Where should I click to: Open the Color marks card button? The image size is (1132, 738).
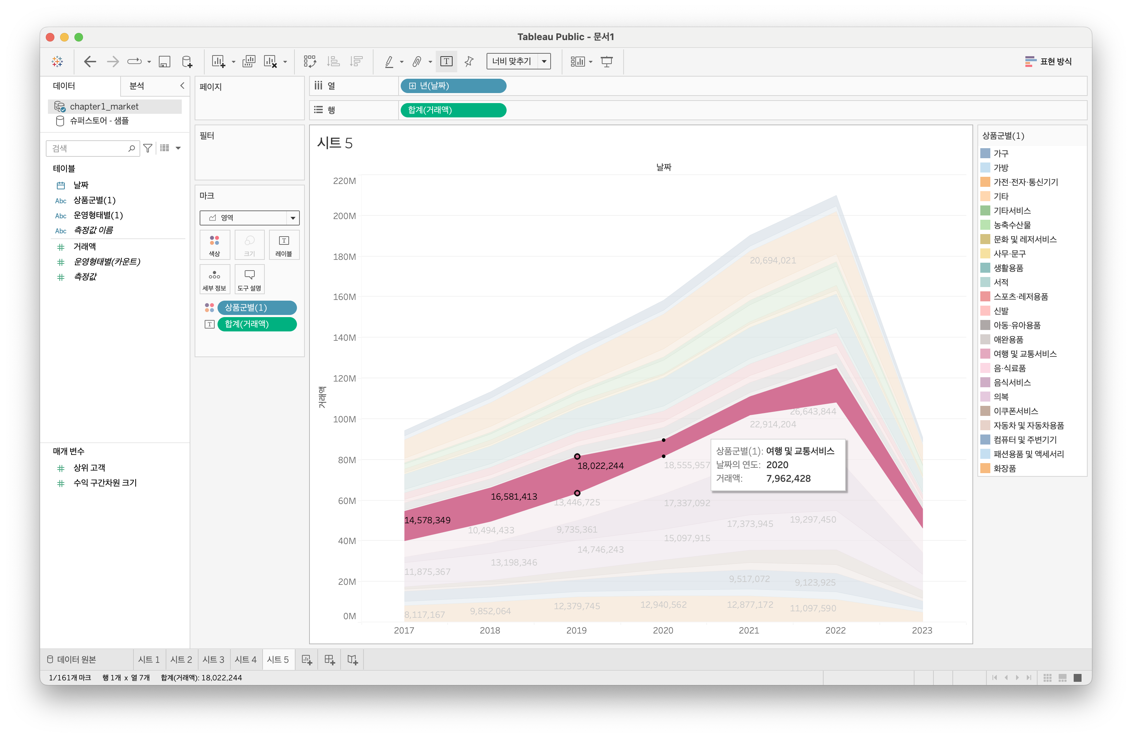point(215,244)
